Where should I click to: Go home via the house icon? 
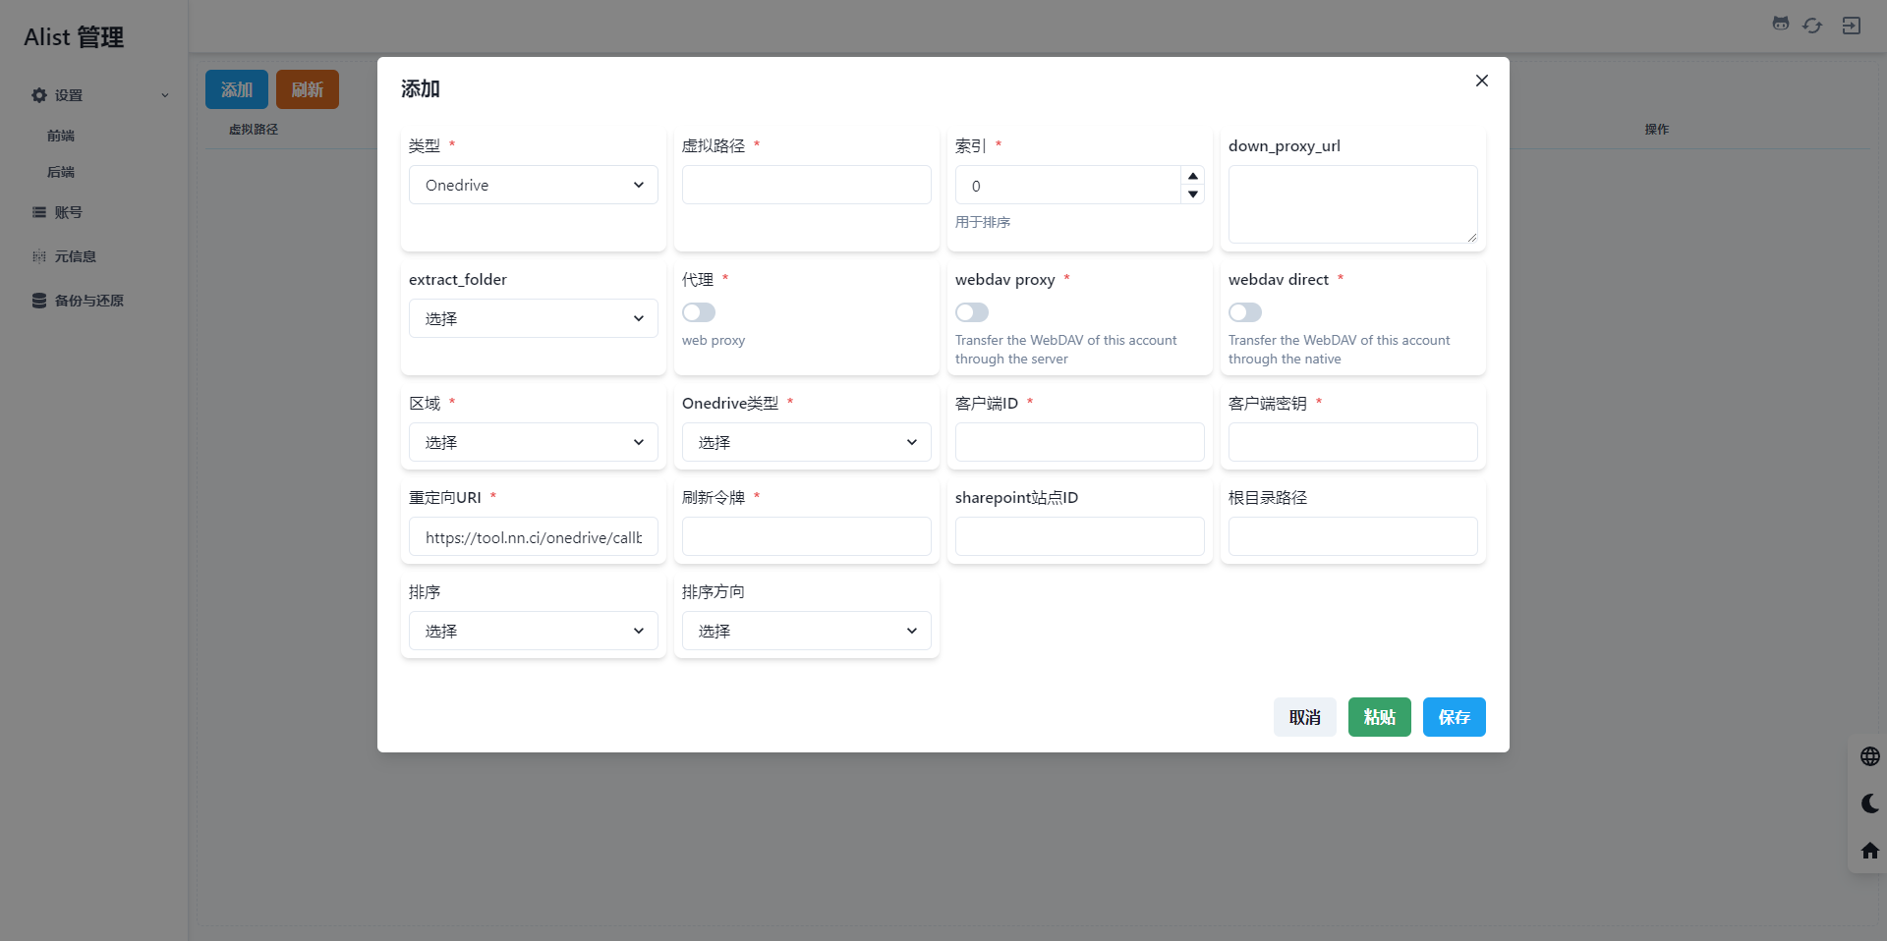(1869, 851)
